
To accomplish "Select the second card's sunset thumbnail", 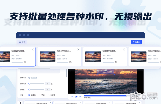I will tap(47, 57).
